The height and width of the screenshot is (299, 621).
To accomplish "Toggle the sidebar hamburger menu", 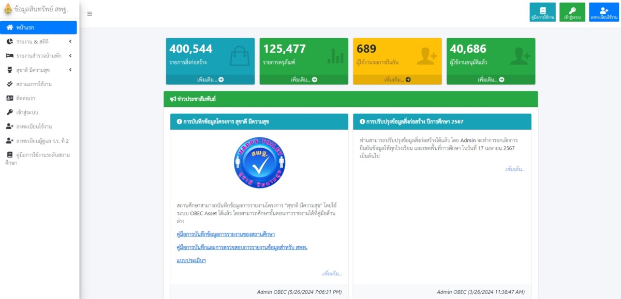I will [x=90, y=14].
